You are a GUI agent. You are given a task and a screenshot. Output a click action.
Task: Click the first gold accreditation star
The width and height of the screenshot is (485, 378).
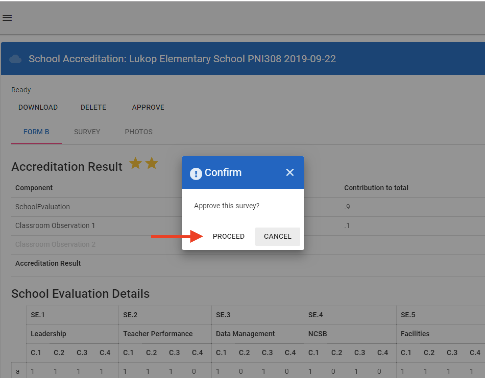135,163
